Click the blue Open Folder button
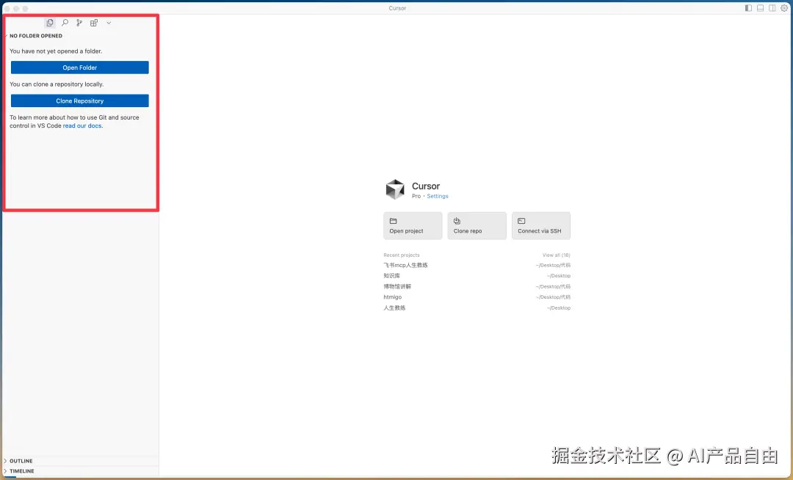793x480 pixels. 80,68
